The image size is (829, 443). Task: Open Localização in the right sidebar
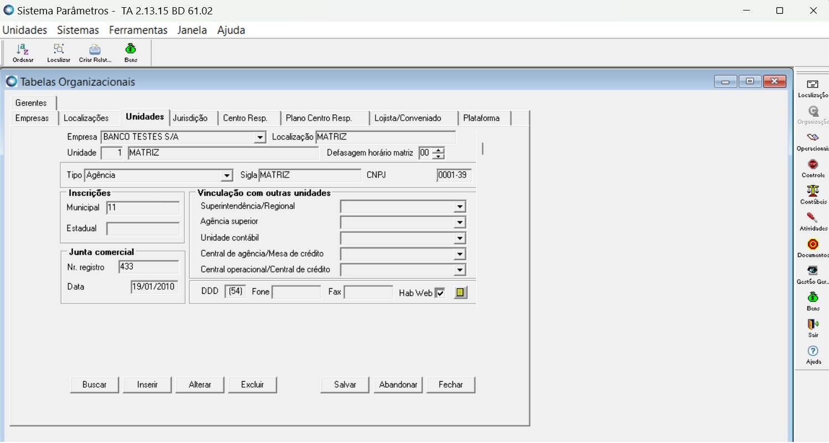pos(812,88)
